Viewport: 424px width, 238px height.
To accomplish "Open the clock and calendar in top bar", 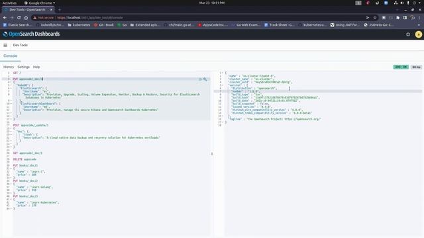I will point(212,3).
